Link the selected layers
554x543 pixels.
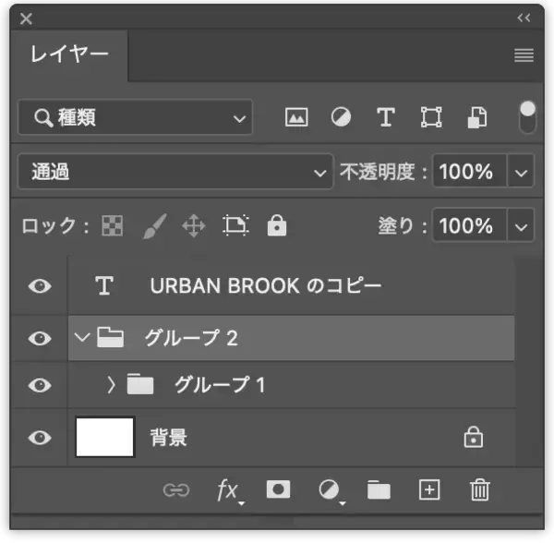tap(176, 490)
